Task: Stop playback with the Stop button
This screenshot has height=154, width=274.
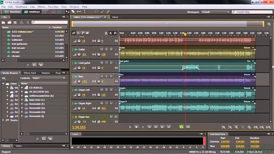Action: (130, 127)
